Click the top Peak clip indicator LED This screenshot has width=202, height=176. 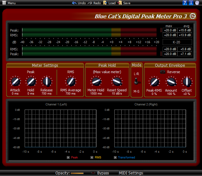[161, 30]
